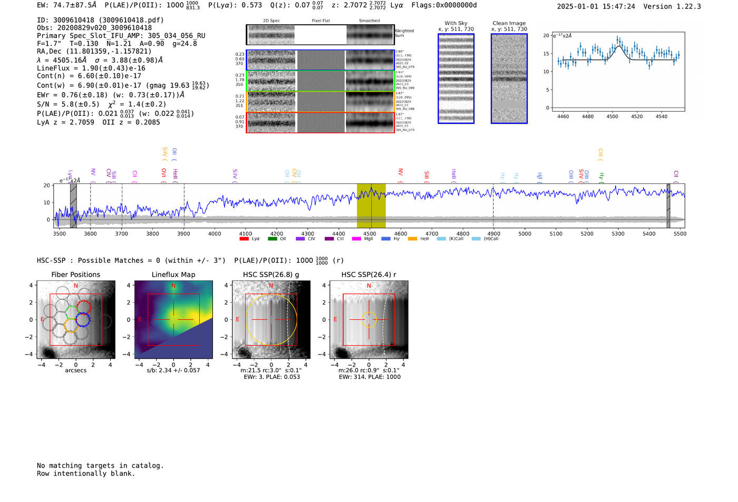The image size is (738, 502).
Task: Click the blue dashed fiber circle in Fiber Positions
Action: [83, 319]
